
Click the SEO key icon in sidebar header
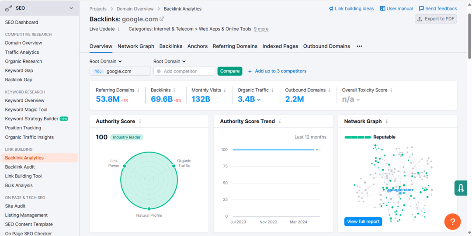tap(8, 8)
